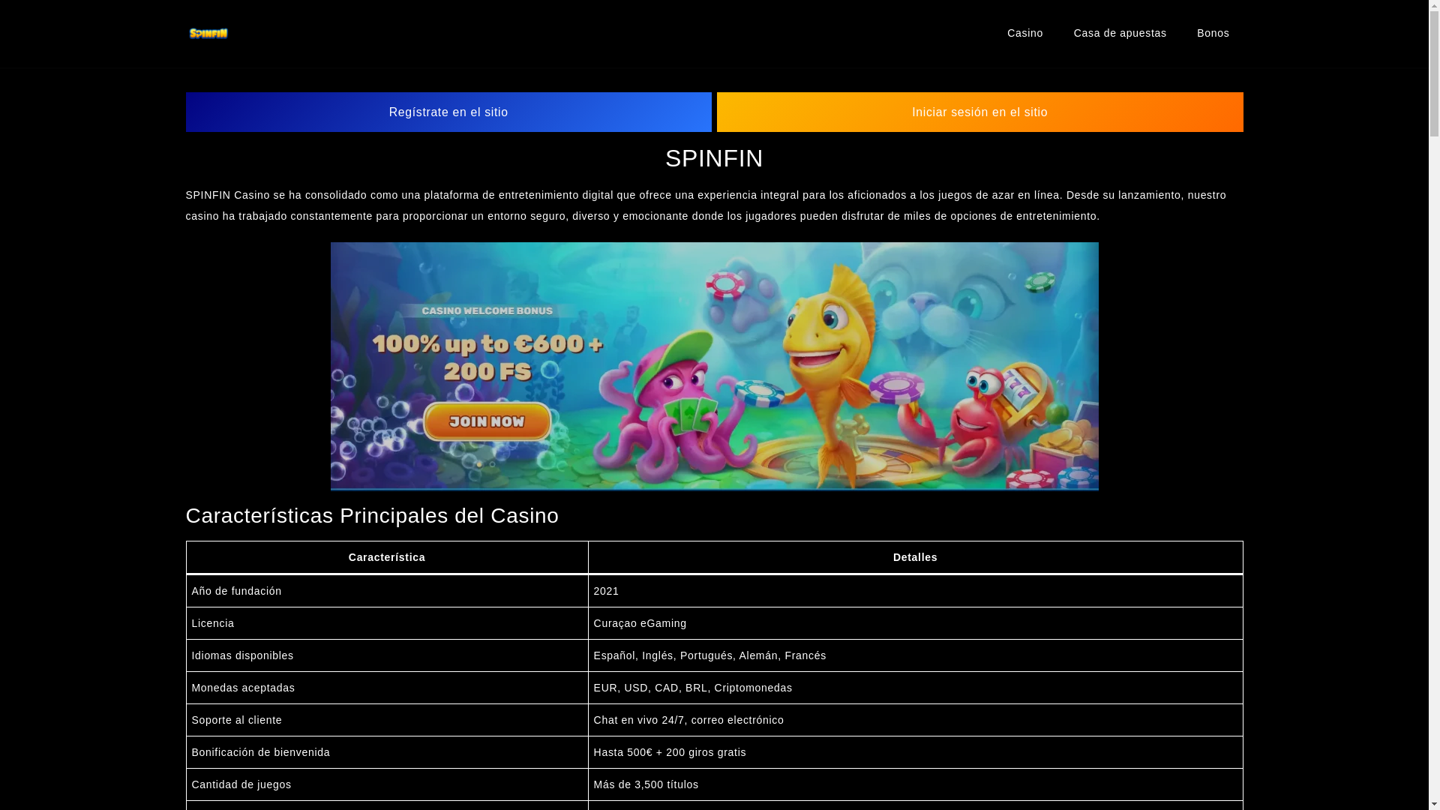Image resolution: width=1440 pixels, height=810 pixels.
Task: Click the Regístrate en el sitio button
Action: coord(448,112)
